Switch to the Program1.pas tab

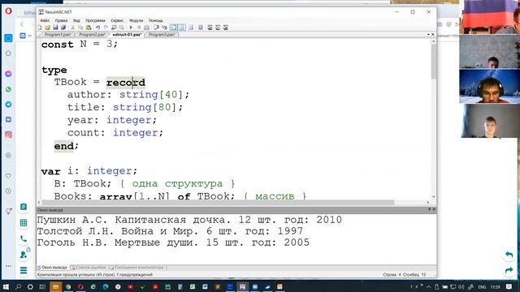[58, 34]
